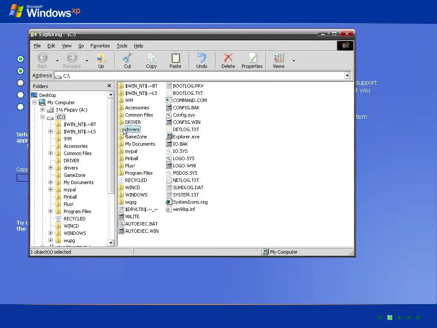
Task: Click the Forward navigation button
Action: 72,60
